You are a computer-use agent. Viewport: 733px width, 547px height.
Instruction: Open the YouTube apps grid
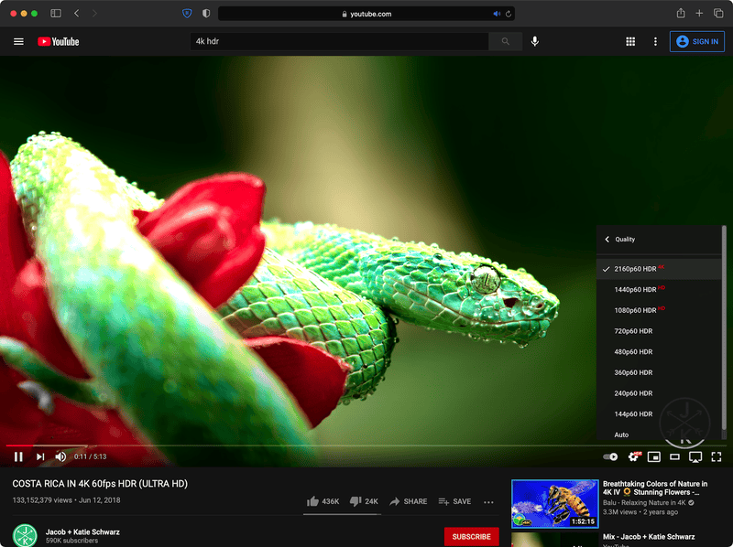630,41
